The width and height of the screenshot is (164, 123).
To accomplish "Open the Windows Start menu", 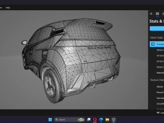I will pos(50,120).
